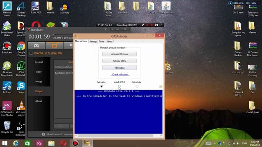Select the HitLeap Viewer desktop icon
This screenshot has width=262, height=147.
[x=7, y=9]
